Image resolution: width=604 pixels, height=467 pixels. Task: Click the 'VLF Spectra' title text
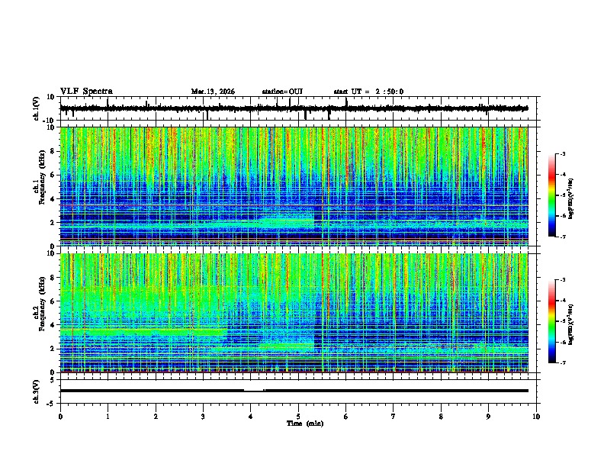coord(86,92)
